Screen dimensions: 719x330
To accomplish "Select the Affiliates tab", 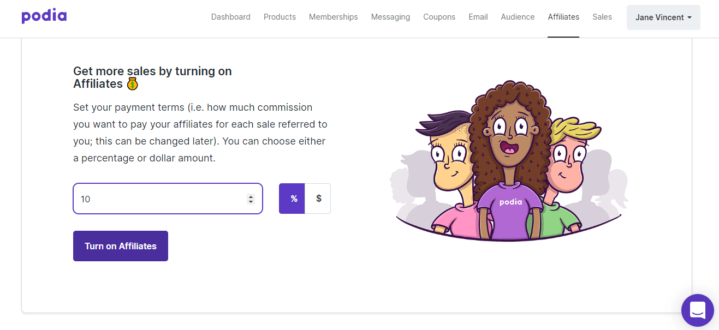I will click(x=563, y=17).
